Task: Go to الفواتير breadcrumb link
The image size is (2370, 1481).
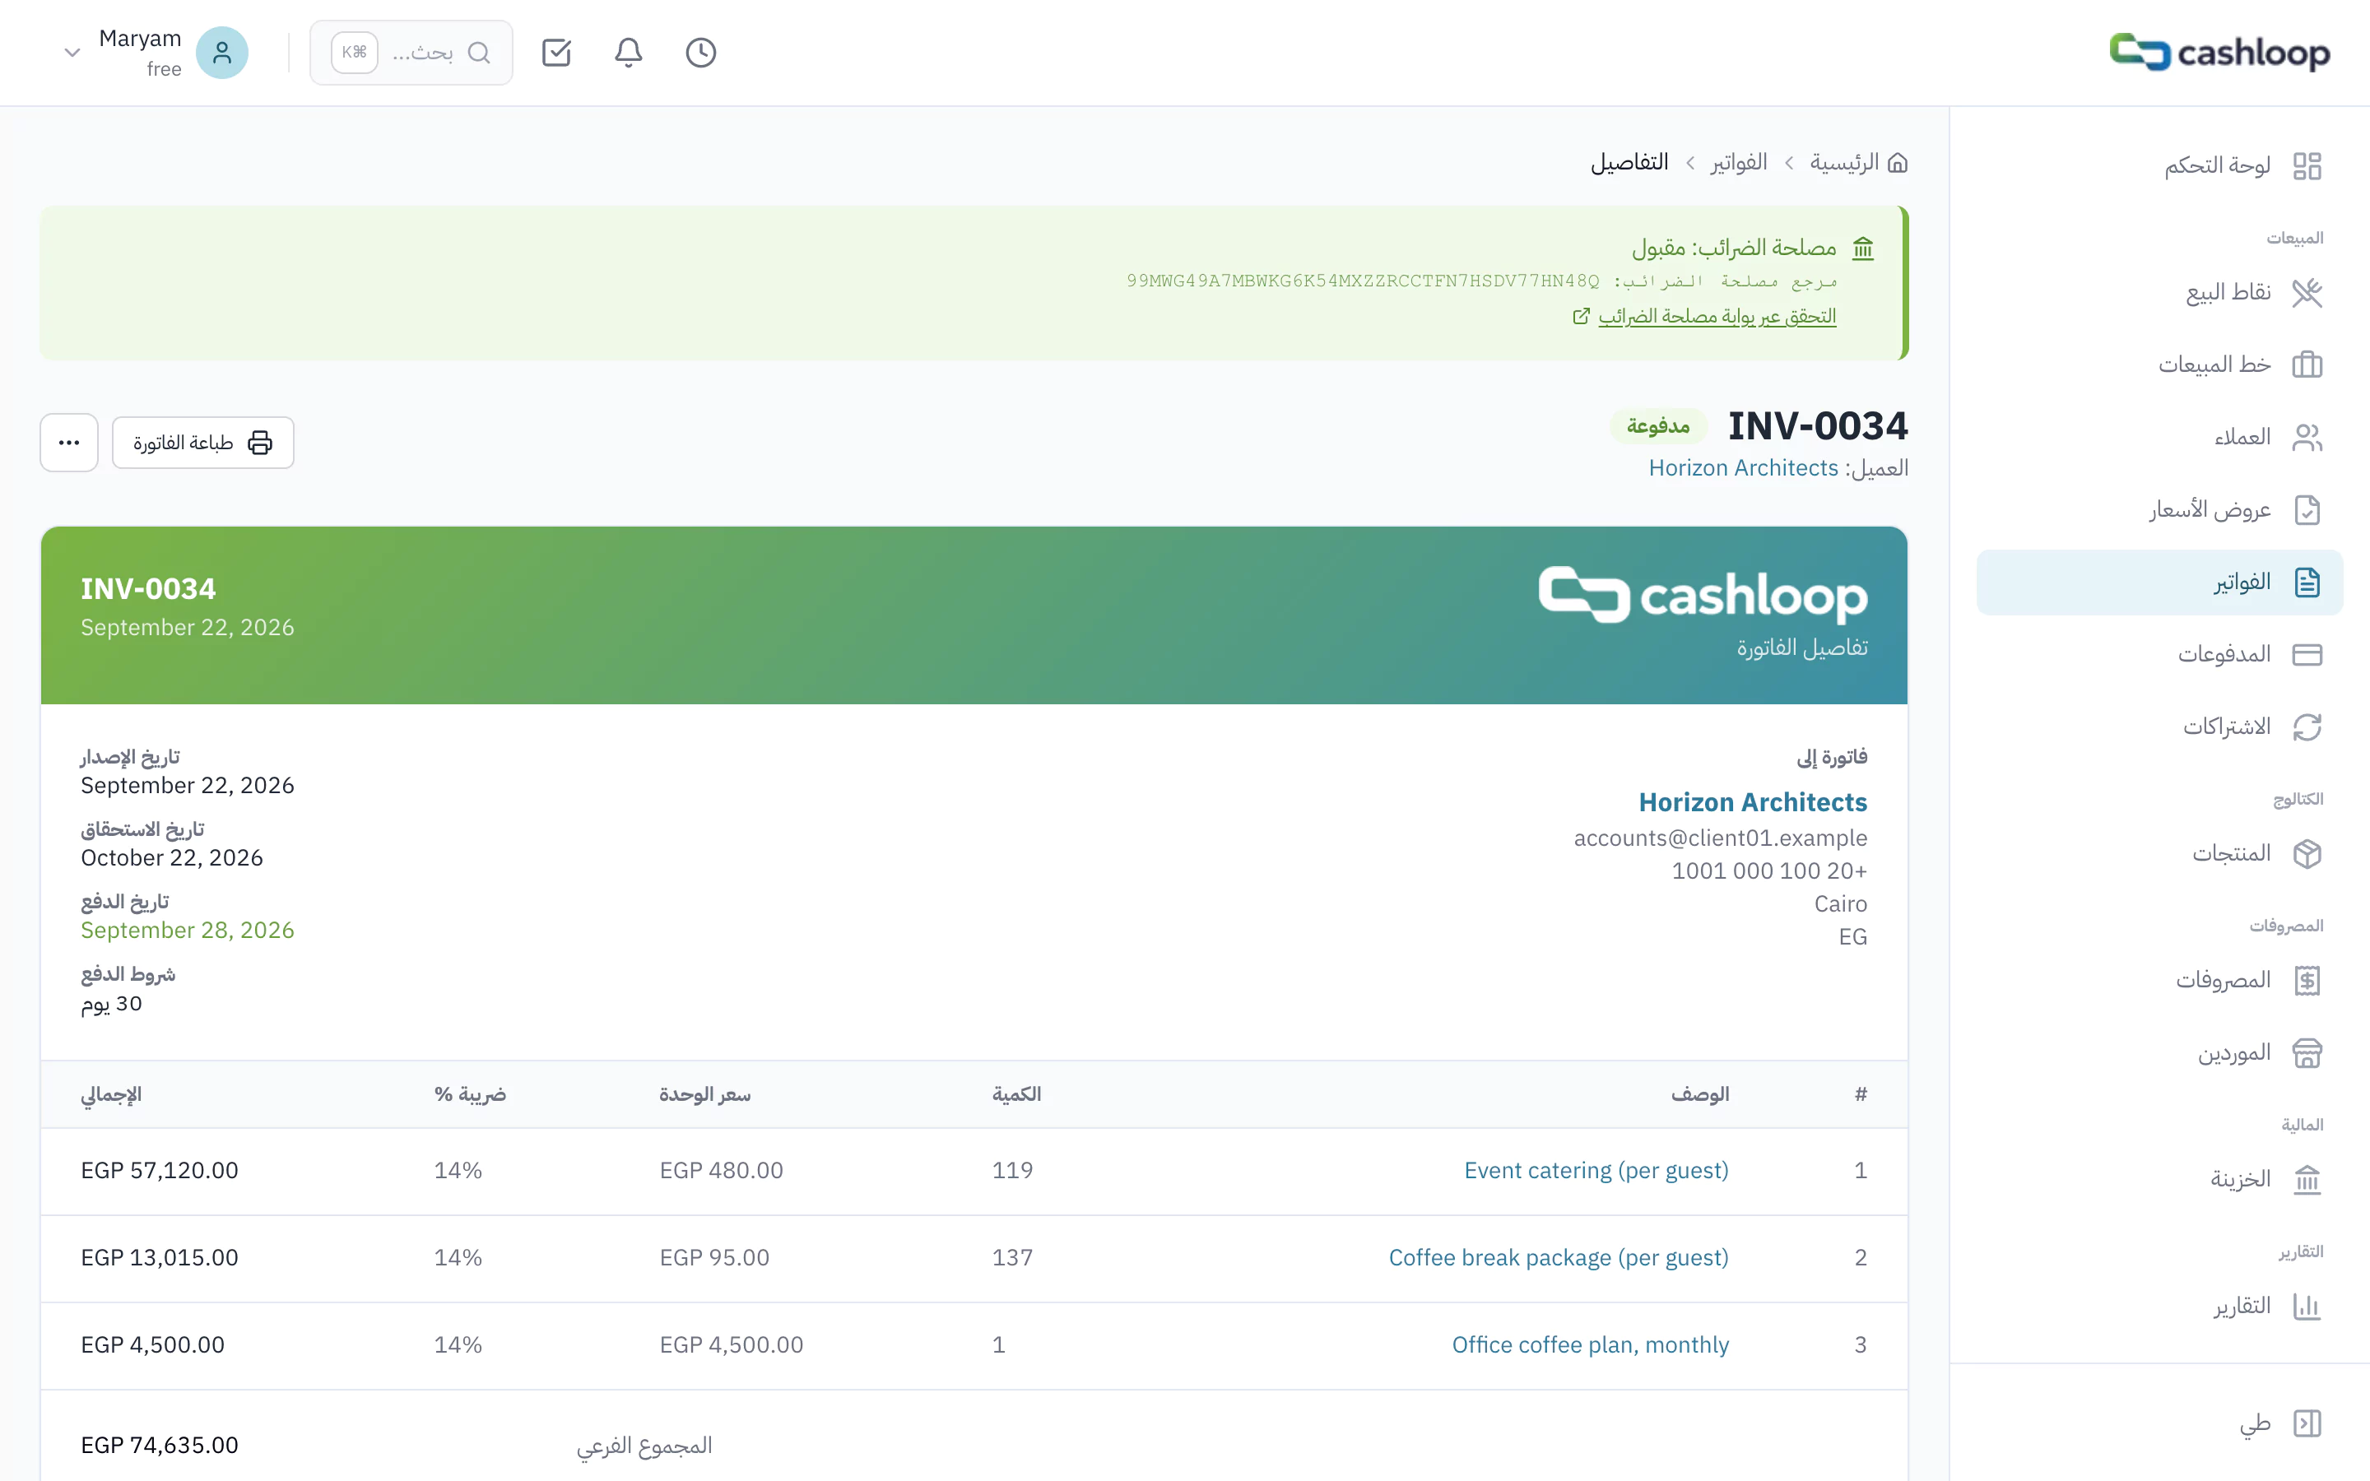Action: [x=1738, y=163]
